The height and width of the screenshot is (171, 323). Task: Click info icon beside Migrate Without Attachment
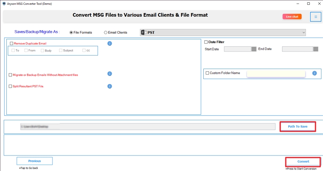coord(110,74)
